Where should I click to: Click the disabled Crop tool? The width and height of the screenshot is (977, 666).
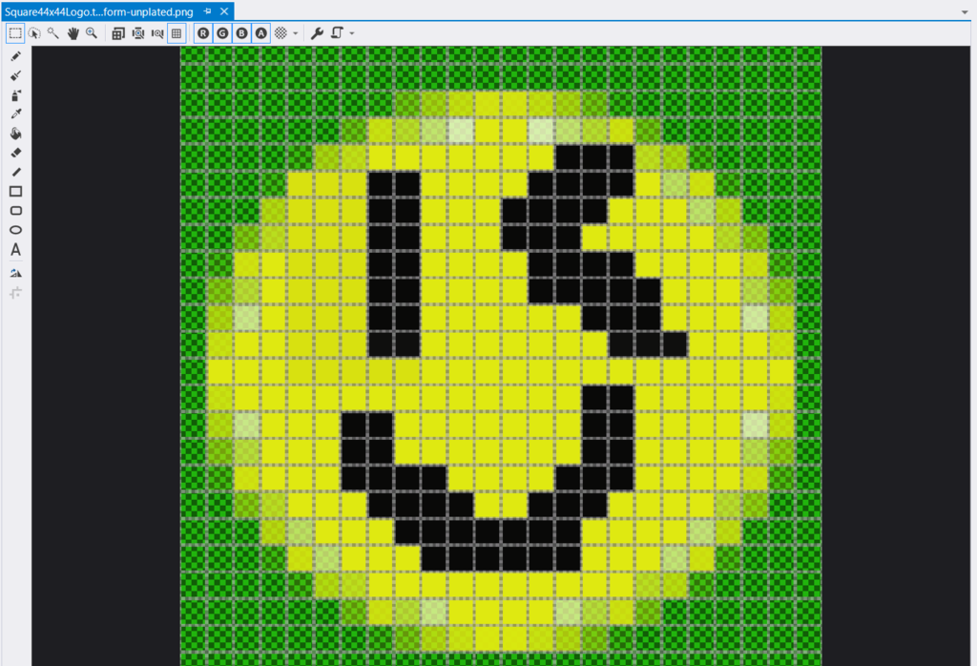pos(15,292)
